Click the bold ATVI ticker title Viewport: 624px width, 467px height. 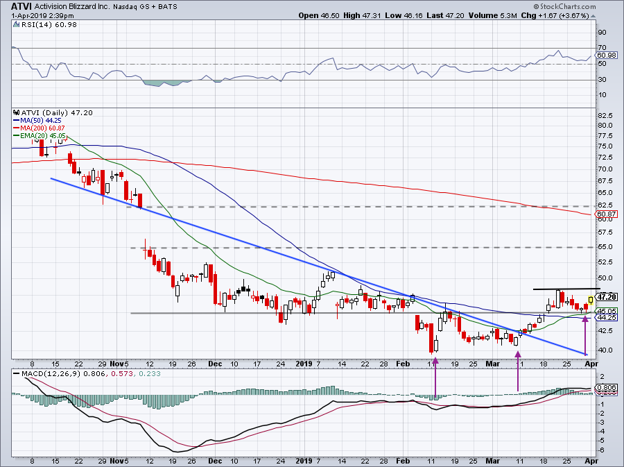(x=21, y=7)
